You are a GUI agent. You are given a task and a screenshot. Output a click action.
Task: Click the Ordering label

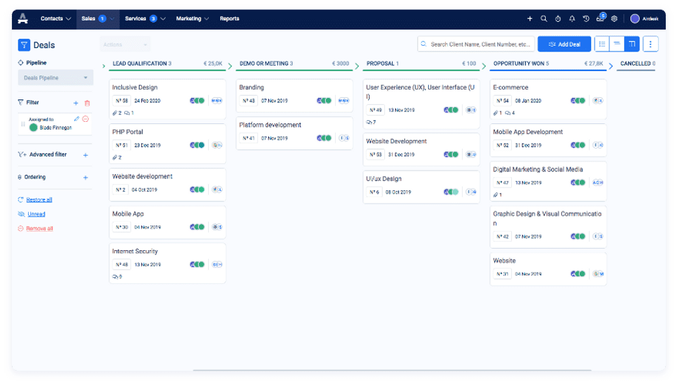(35, 177)
